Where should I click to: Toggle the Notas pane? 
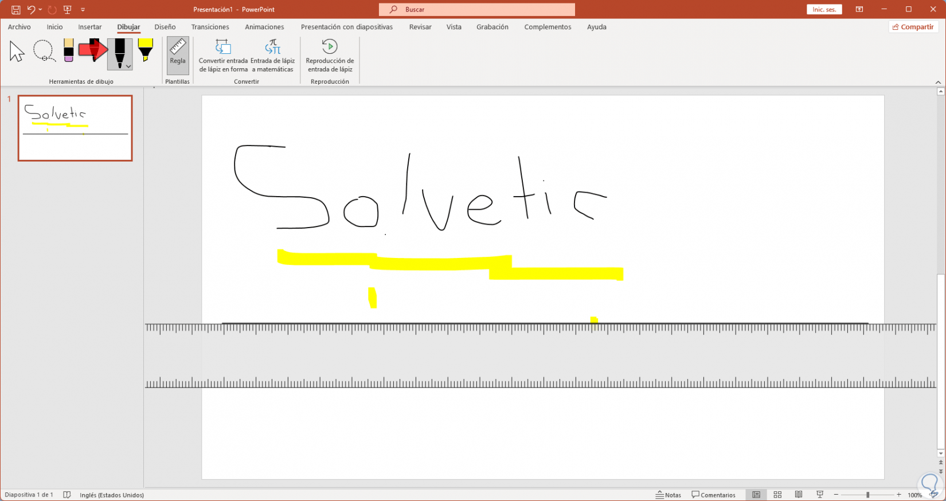[x=669, y=495]
